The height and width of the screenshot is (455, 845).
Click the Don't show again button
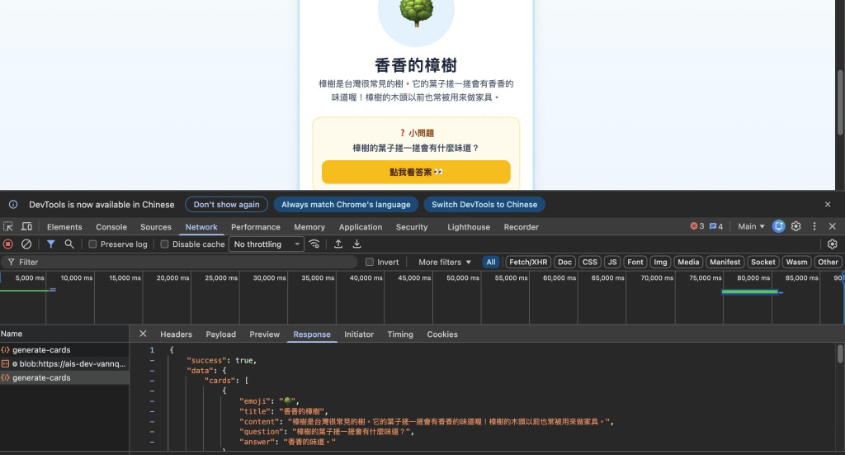[x=226, y=204]
